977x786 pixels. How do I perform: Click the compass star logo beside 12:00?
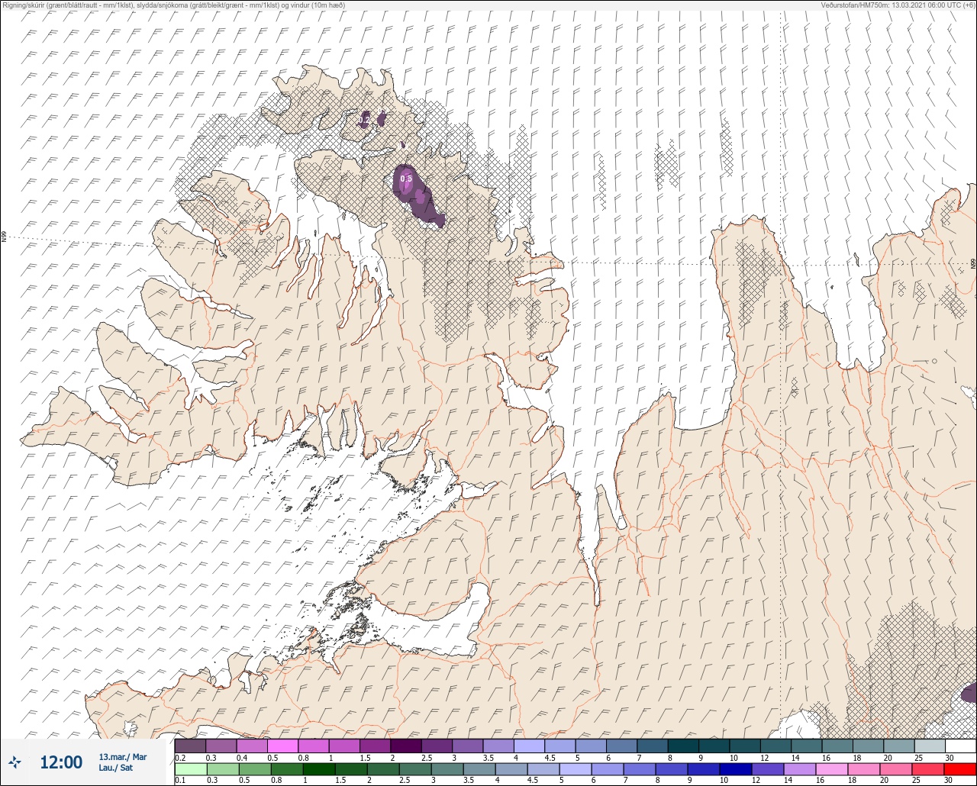(15, 762)
